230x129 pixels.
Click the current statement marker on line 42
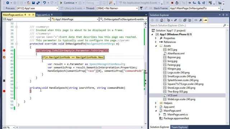point(4,57)
